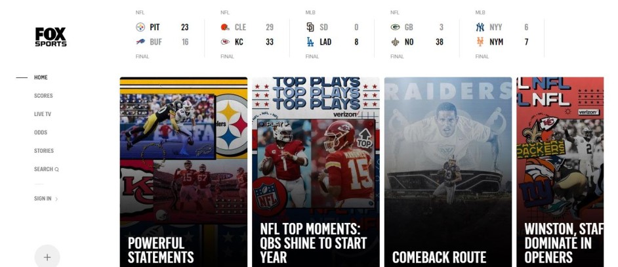Click the Dodgers LA logo in scores

click(310, 42)
